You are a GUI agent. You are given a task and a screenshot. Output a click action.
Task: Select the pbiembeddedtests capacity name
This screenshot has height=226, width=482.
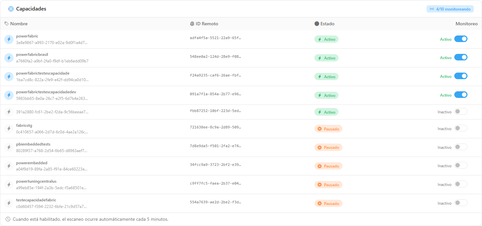coord(33,144)
